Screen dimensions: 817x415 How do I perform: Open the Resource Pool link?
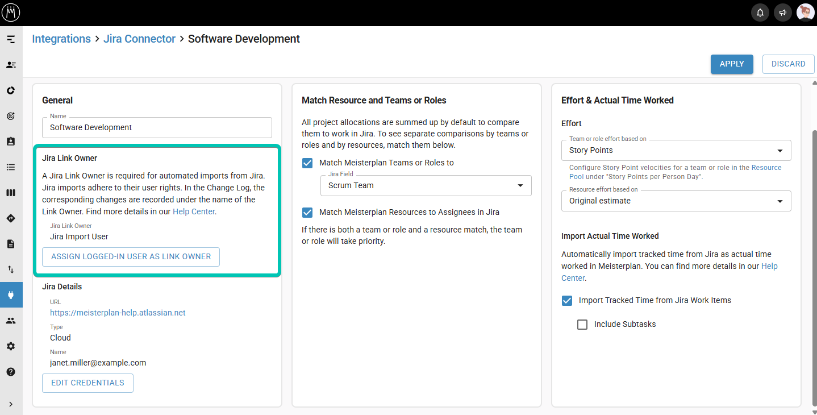tap(676, 172)
